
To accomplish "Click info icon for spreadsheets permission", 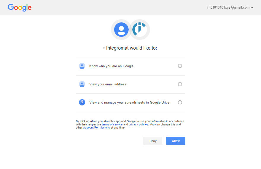I will tap(180, 102).
